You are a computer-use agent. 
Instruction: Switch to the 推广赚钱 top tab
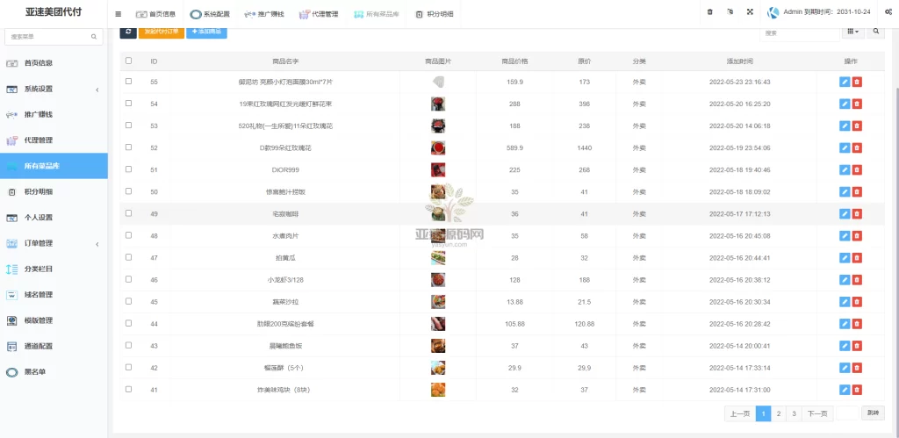pos(263,14)
